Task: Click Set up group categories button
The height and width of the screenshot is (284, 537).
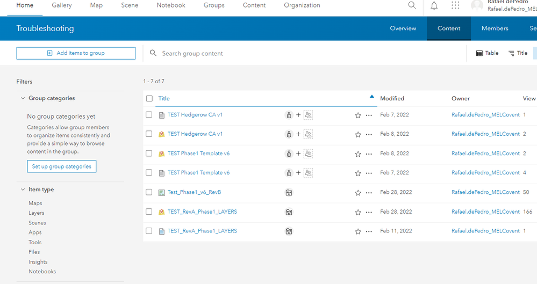Action: (x=62, y=166)
